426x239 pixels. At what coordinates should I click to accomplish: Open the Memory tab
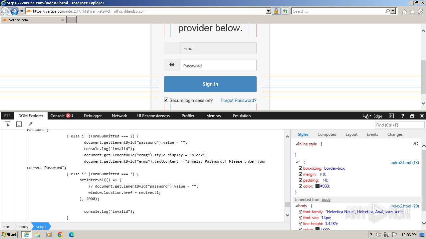point(214,116)
